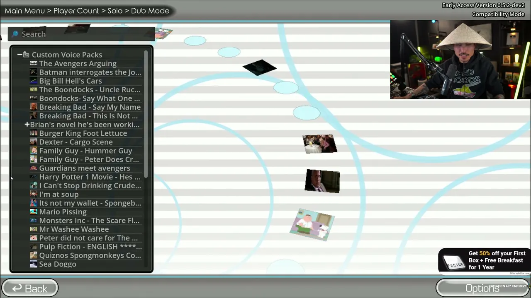
Task: Jump to Player Count in the breadcrumb
Action: pos(76,11)
